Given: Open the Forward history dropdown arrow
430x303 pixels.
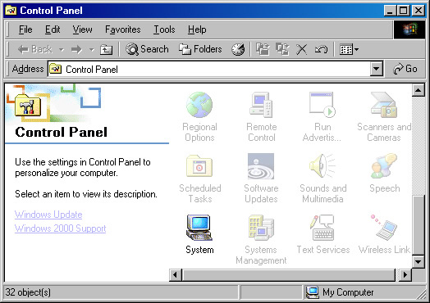Looking at the screenshot, I should click(x=92, y=50).
